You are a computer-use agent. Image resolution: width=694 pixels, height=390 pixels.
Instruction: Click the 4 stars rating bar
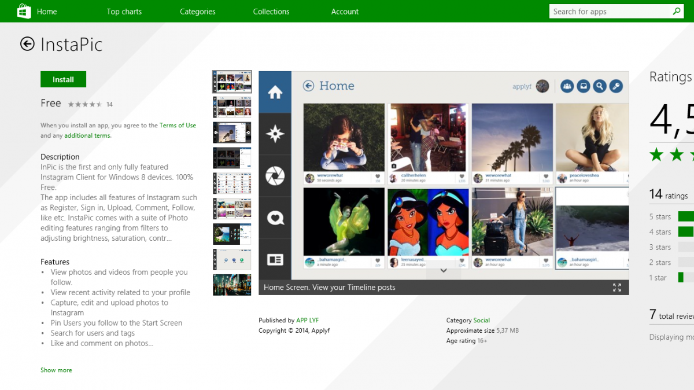click(686, 231)
